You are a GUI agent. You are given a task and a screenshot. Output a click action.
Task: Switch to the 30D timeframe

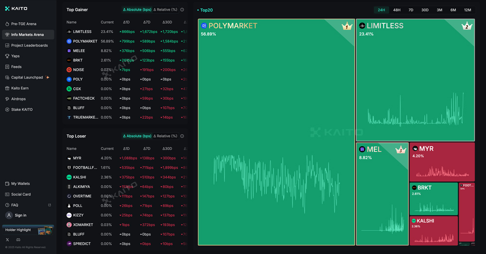[425, 10]
